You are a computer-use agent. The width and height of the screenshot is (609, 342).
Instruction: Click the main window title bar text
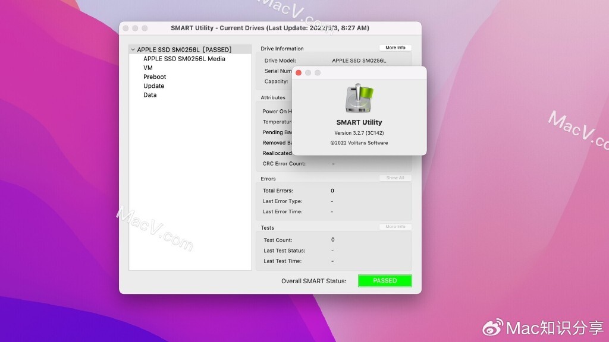tap(270, 28)
